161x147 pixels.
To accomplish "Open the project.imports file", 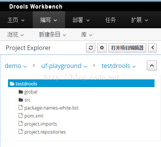I will 41,124.
